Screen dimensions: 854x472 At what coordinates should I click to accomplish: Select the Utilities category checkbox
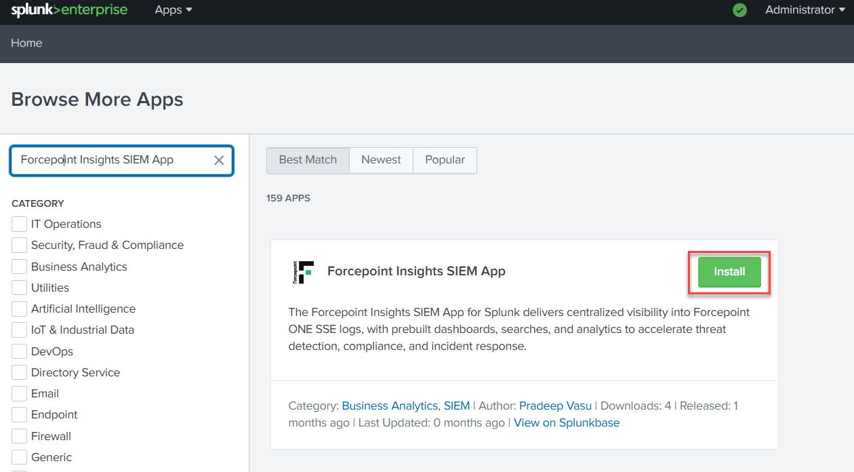20,288
